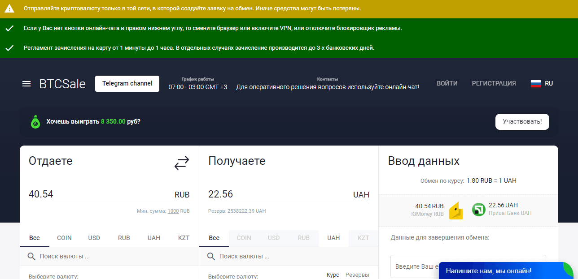Open the hamburger navigation menu

click(26, 83)
